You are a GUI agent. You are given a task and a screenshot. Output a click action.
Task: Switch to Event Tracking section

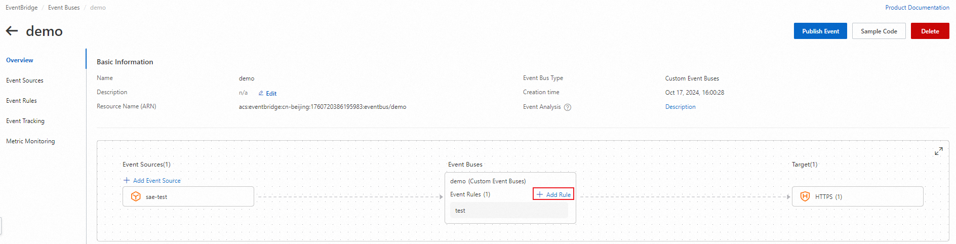click(25, 121)
